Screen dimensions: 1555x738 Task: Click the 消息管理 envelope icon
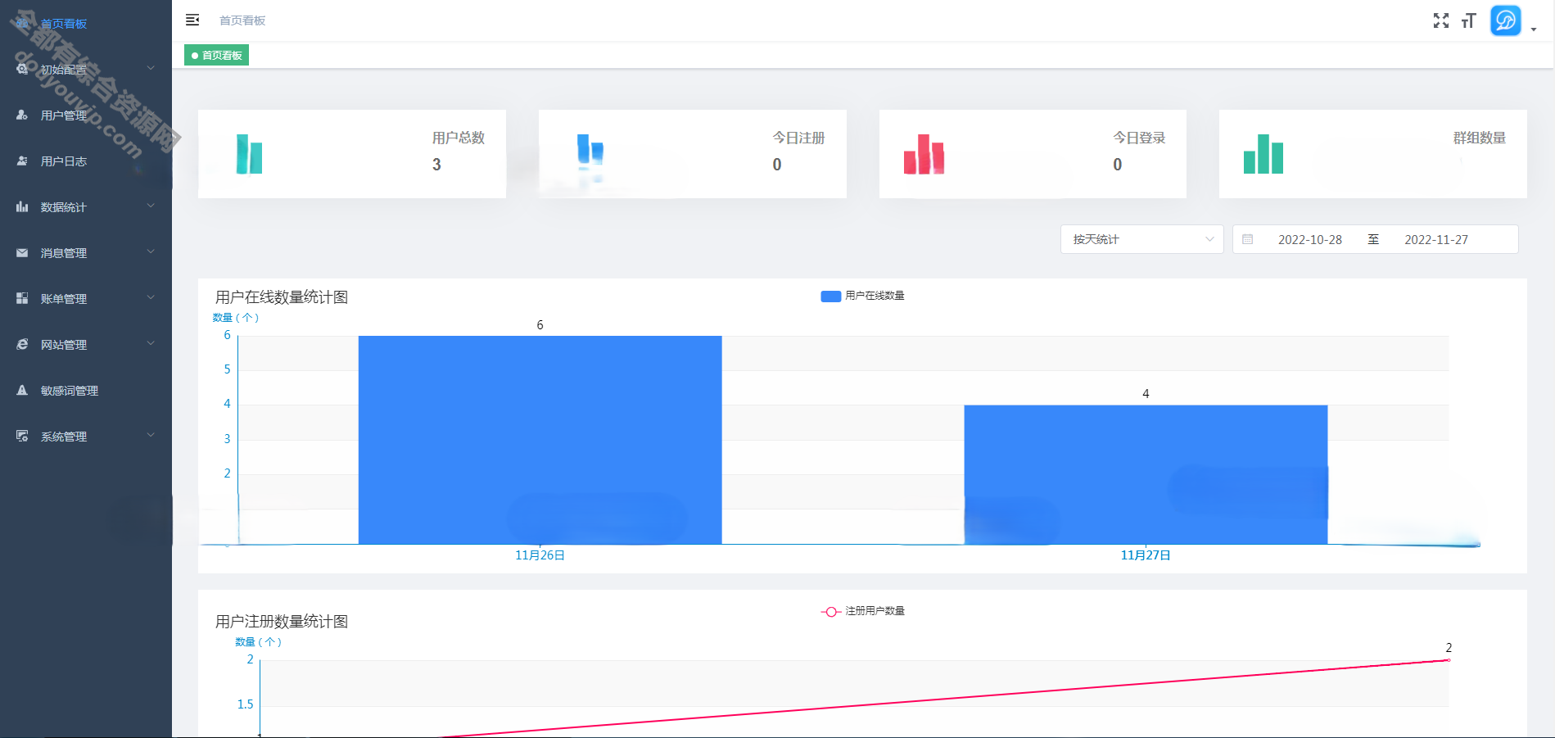click(22, 252)
